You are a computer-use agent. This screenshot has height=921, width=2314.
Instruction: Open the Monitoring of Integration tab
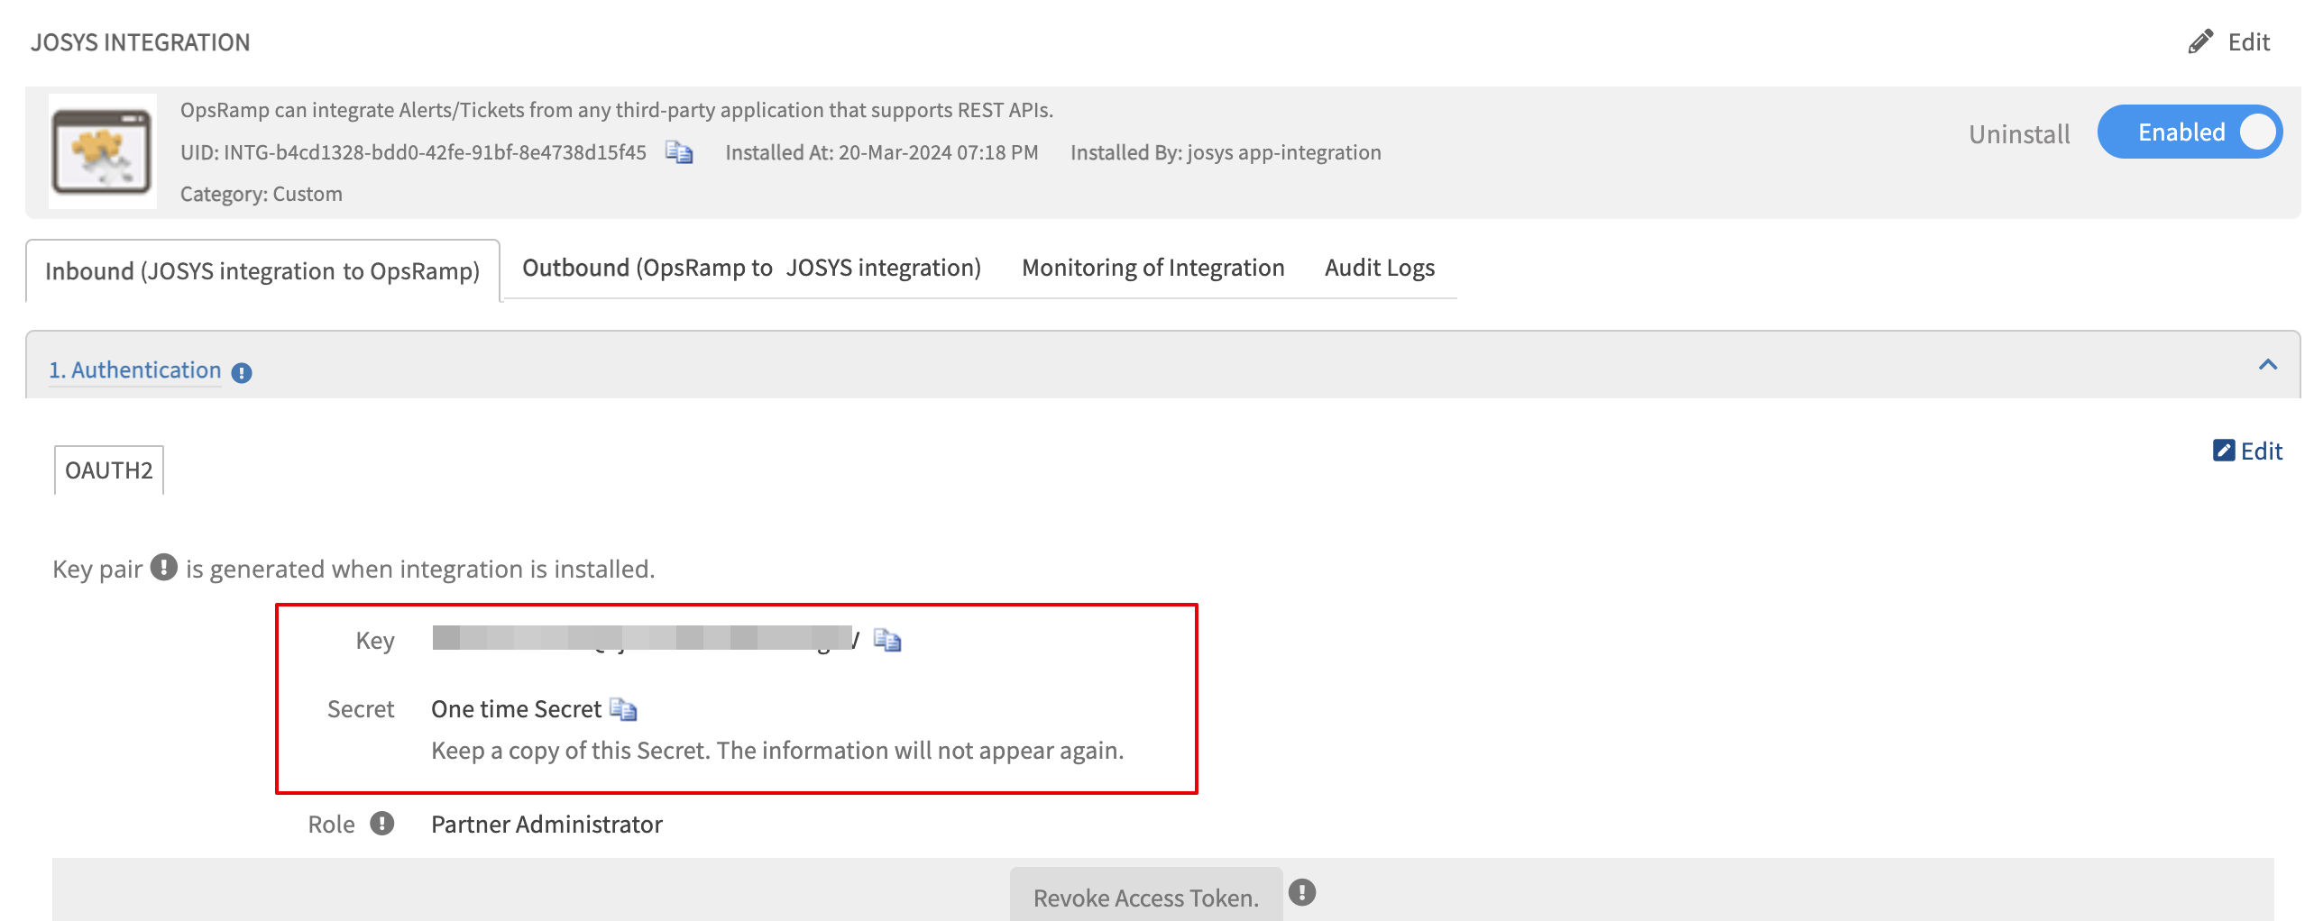point(1152,269)
